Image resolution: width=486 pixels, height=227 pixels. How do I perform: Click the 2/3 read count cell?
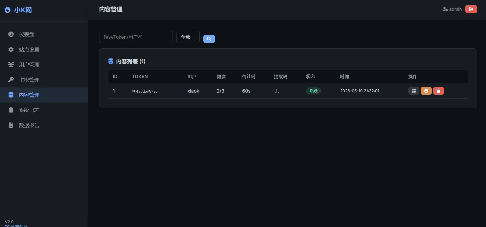point(221,91)
